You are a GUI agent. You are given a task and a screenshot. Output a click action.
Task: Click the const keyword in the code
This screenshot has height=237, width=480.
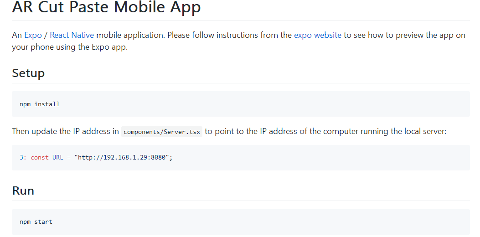tap(40, 158)
